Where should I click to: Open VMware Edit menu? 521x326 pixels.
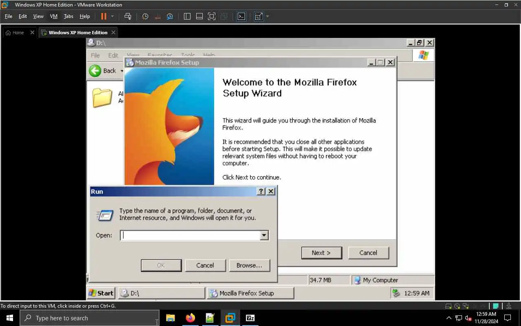pyautogui.click(x=23, y=16)
